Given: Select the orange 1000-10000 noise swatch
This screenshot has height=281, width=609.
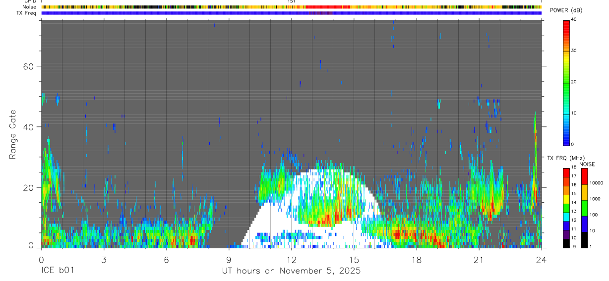Looking at the screenshot, I should tap(585, 192).
